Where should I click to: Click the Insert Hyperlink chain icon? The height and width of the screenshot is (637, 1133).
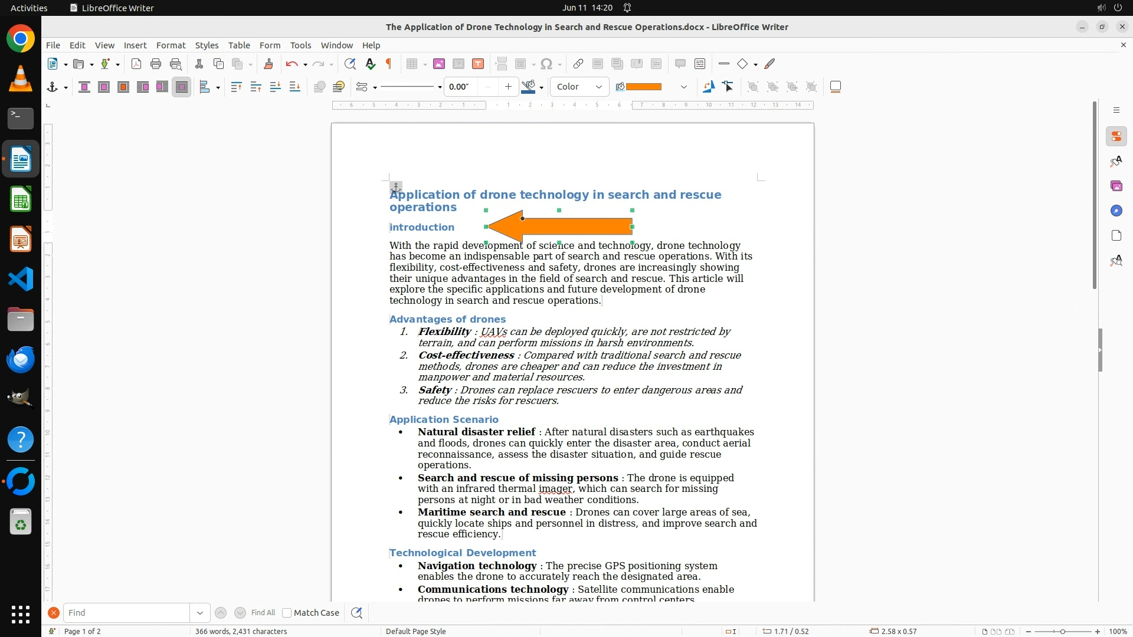click(x=578, y=64)
